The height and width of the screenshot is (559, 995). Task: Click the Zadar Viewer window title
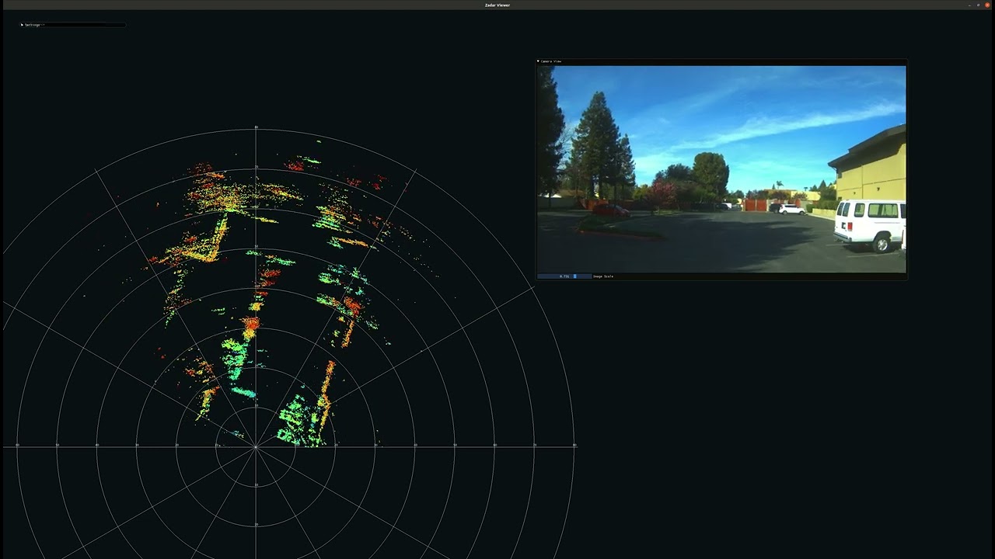pos(497,5)
